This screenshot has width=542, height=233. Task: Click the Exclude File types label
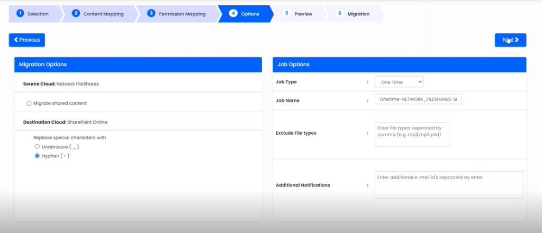tap(296, 133)
